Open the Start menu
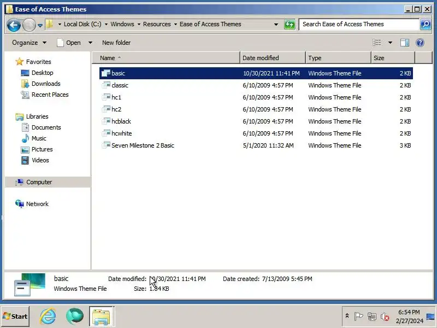The width and height of the screenshot is (437, 328). point(15,317)
